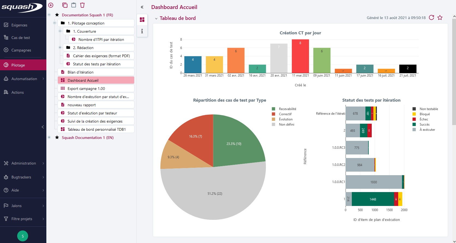456x243 pixels.
Task: Click the copy icon in tree toolbar
Action: coord(65,5)
